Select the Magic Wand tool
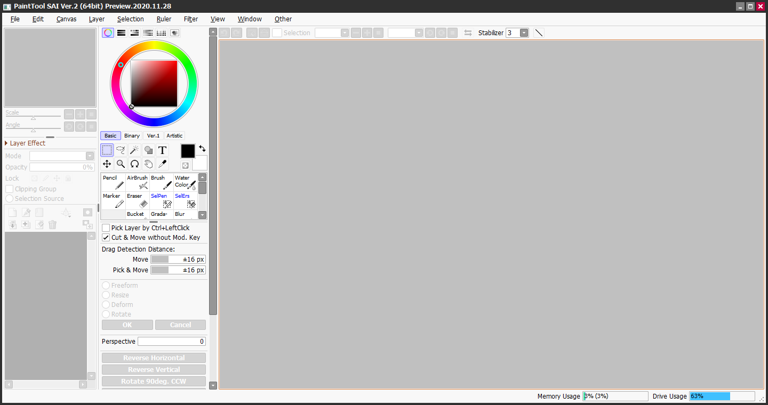 click(134, 150)
